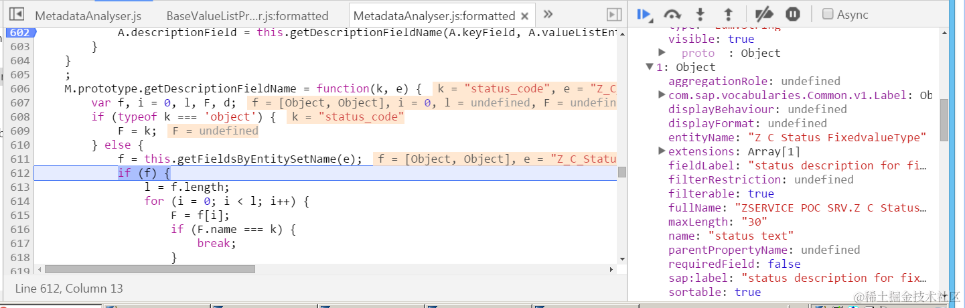
Task: Open the BaseValueListPr...r.js:formatted tab
Action: pyautogui.click(x=247, y=15)
